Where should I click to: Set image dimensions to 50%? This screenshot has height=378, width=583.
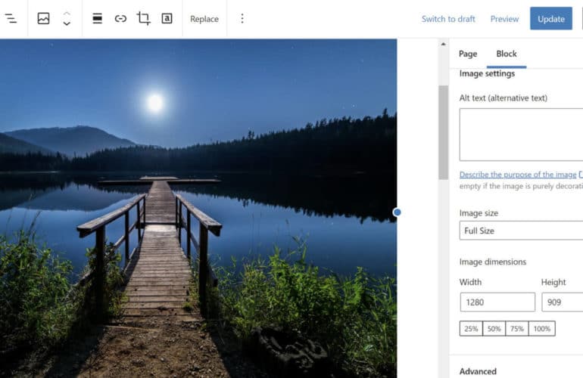click(x=494, y=328)
